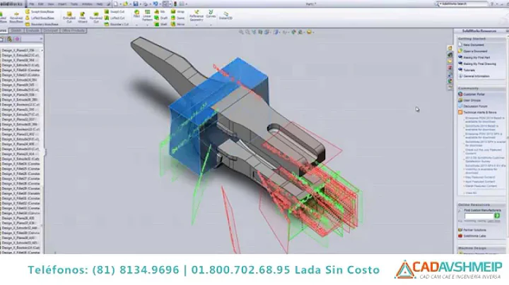The height and width of the screenshot is (285, 509).
Task: Open the dropdown arrow beside Save icon
Action: [140, 4]
